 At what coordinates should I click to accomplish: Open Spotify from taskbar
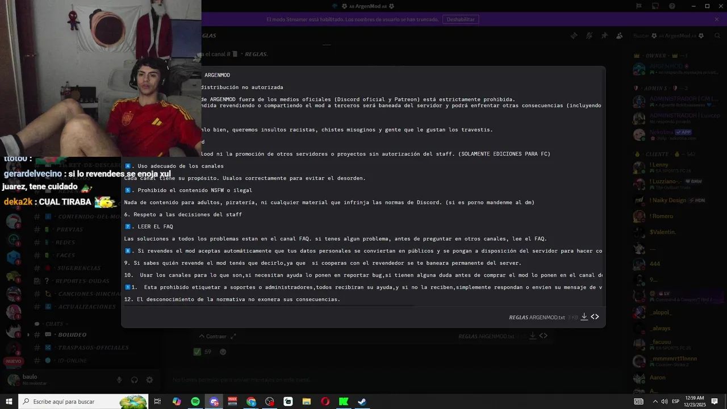(x=195, y=402)
